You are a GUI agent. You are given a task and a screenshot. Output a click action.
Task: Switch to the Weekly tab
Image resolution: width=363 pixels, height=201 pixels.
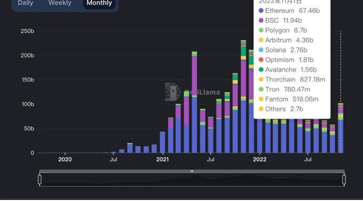[x=60, y=3]
